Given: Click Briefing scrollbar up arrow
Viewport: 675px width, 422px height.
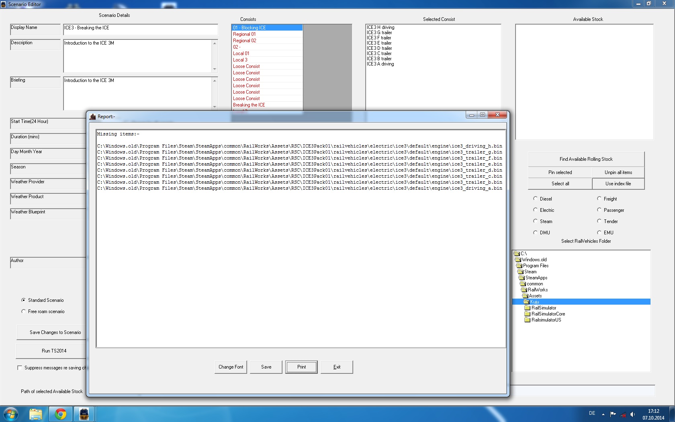Looking at the screenshot, I should click(x=215, y=80).
